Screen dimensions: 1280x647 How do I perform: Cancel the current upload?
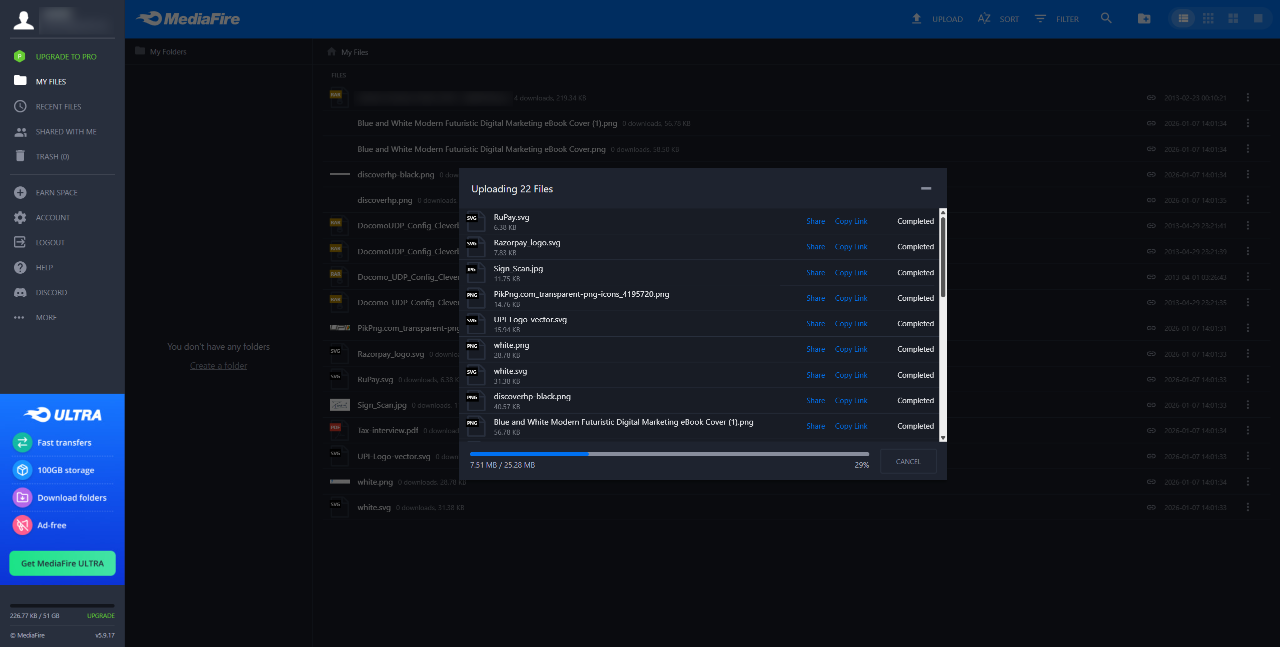907,461
